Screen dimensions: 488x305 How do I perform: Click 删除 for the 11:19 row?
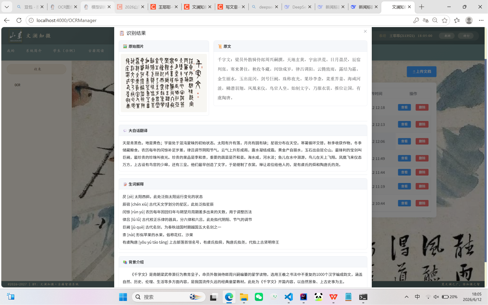[x=422, y=186]
